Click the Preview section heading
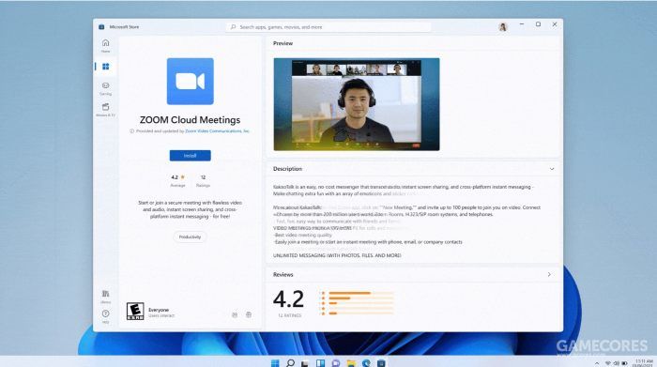This screenshot has height=367, width=657. coord(283,43)
